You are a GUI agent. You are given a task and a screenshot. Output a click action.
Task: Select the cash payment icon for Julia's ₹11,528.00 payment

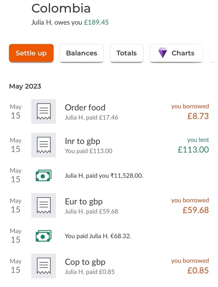click(x=43, y=175)
